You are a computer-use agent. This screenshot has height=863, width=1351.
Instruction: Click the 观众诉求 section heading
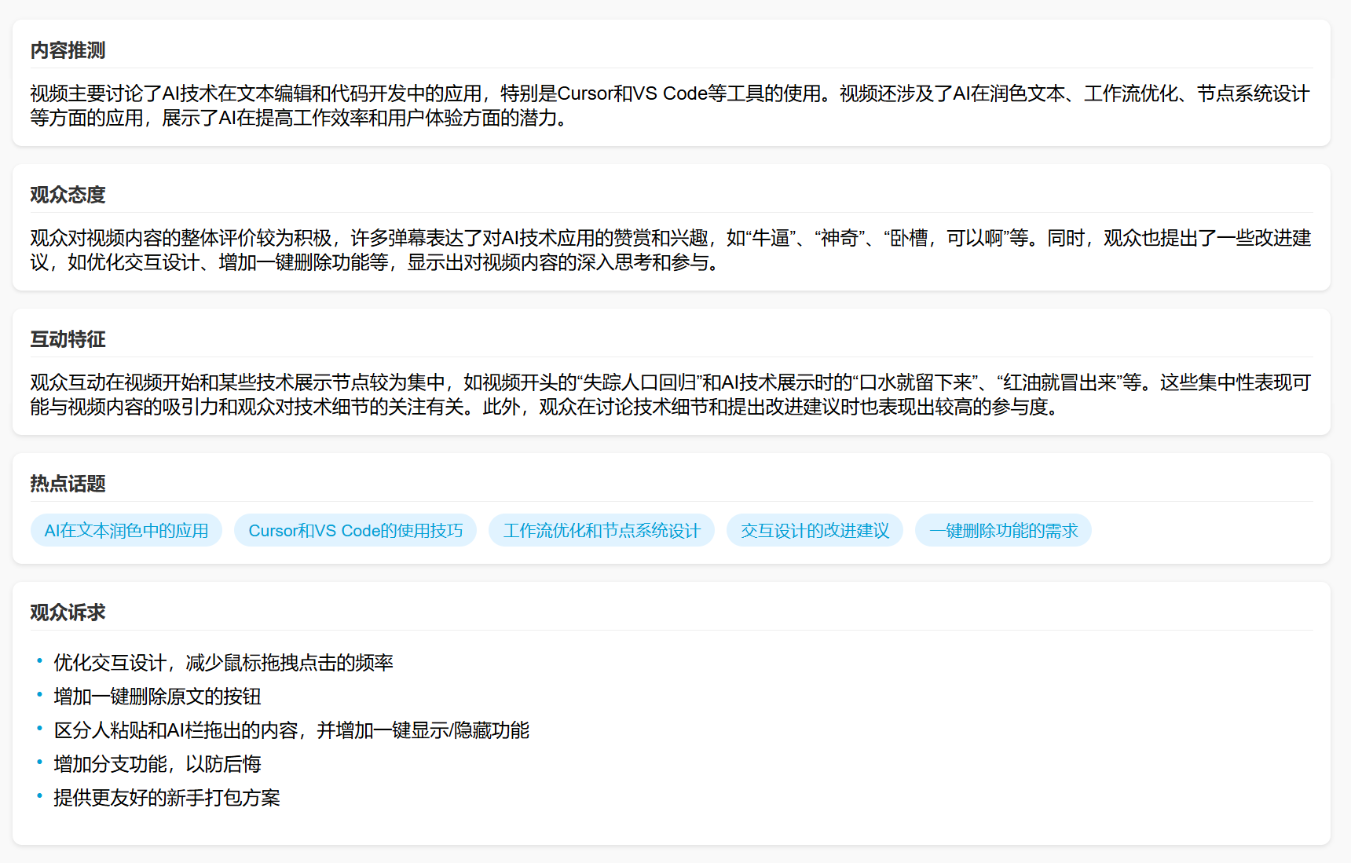click(x=68, y=613)
